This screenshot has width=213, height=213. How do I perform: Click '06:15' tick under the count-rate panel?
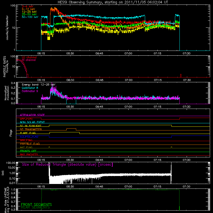click(x=41, y=54)
